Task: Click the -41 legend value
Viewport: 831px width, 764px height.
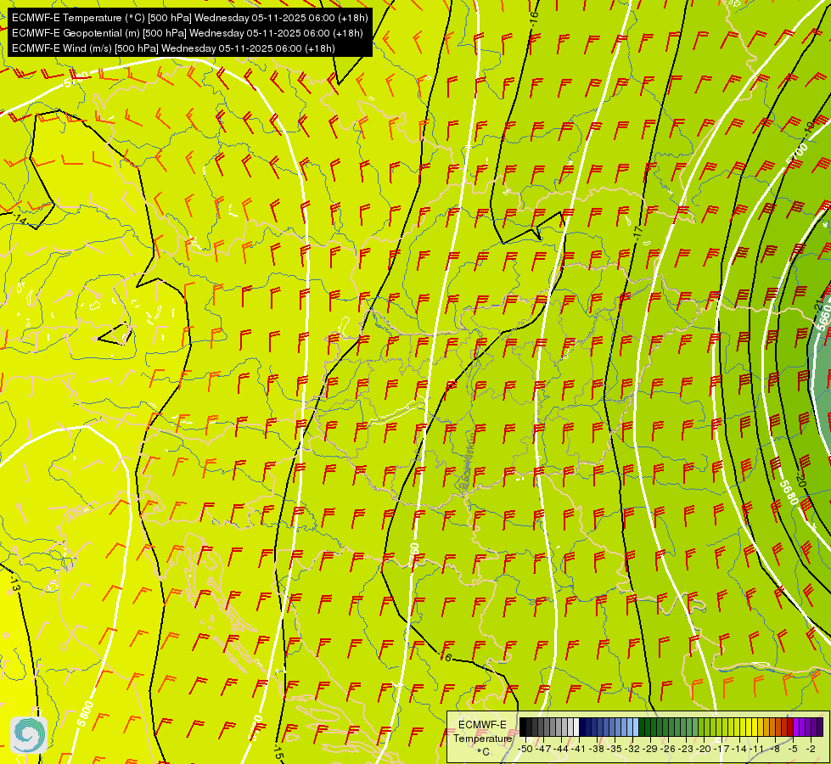Action: [x=579, y=749]
